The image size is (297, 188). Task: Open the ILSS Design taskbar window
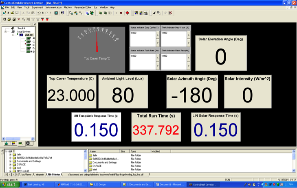tap(104, 185)
